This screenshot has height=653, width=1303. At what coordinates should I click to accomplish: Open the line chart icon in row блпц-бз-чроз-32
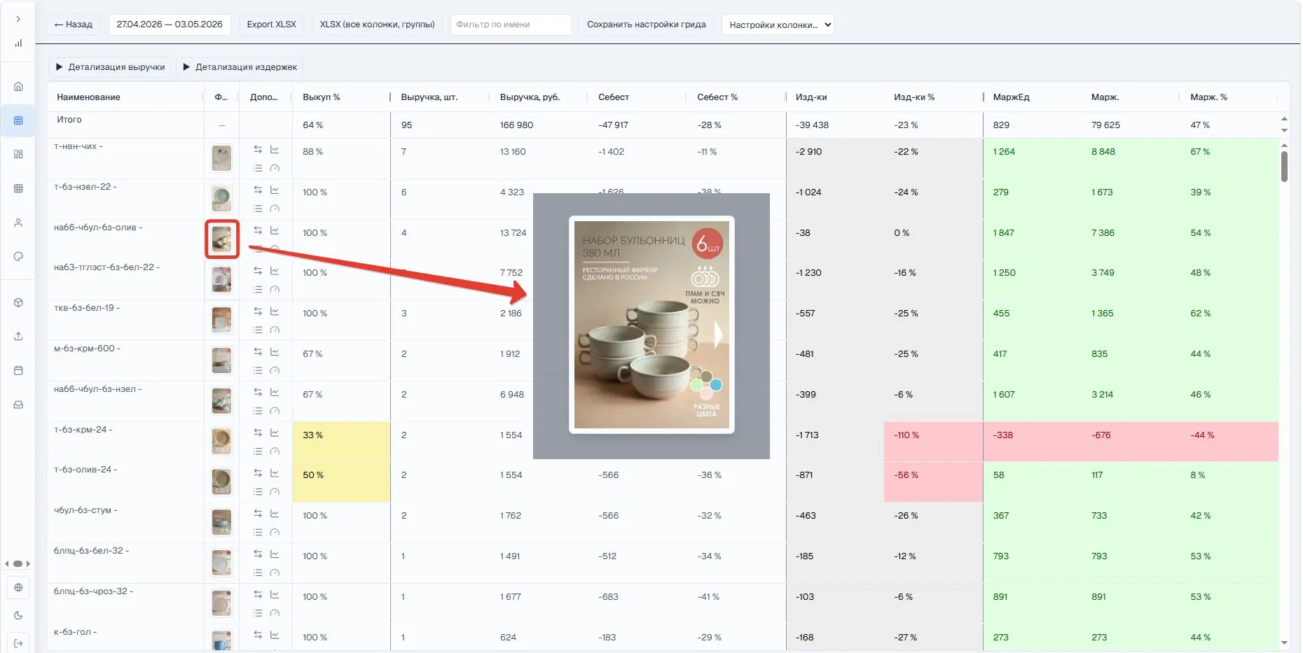[x=275, y=594]
